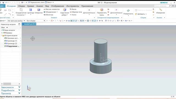Click the Обрезка тела command

click(76, 12)
